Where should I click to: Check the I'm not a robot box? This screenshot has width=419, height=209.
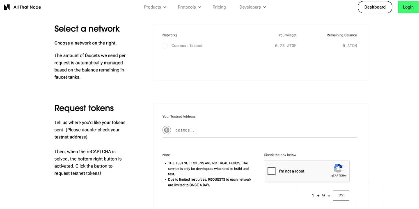[x=272, y=171]
